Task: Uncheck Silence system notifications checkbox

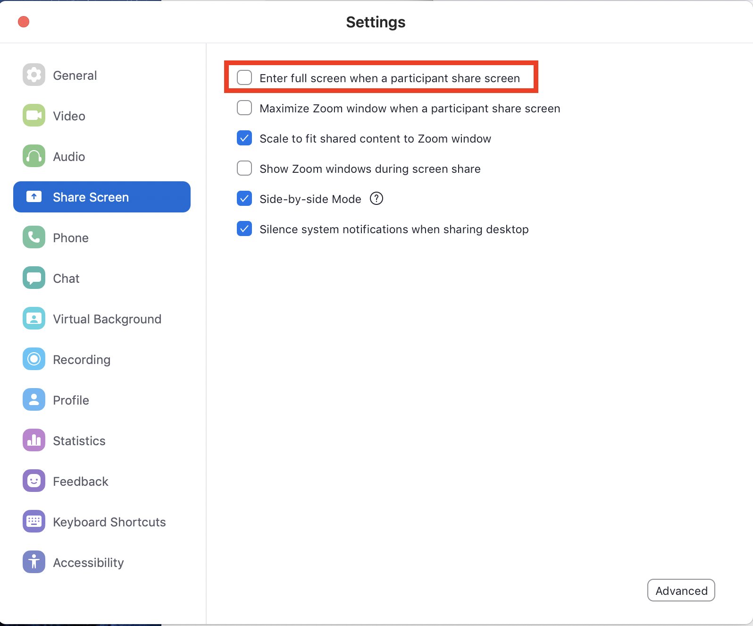Action: pos(244,228)
